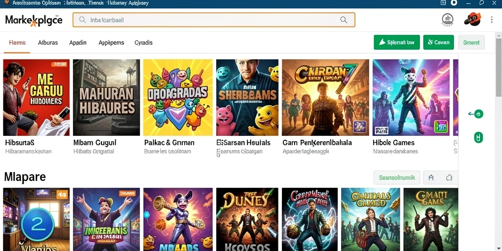Open the MAHURAN HIBAURES game thumbnail
This screenshot has height=251, width=502.
click(106, 98)
